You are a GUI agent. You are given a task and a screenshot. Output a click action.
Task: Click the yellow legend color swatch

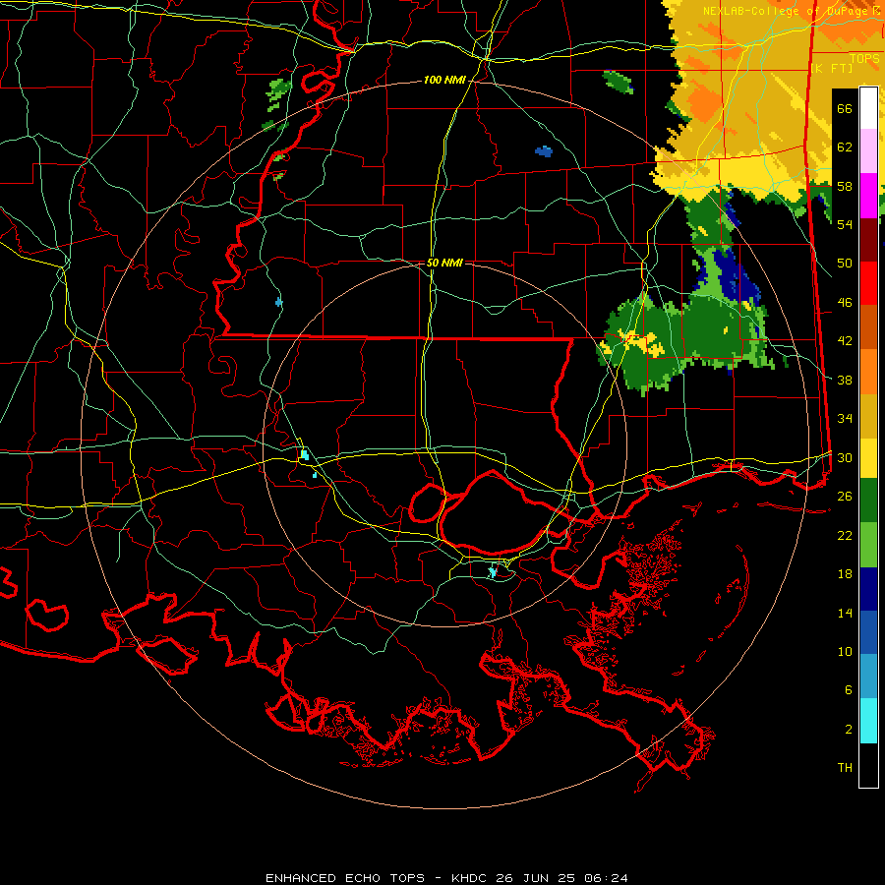click(868, 458)
